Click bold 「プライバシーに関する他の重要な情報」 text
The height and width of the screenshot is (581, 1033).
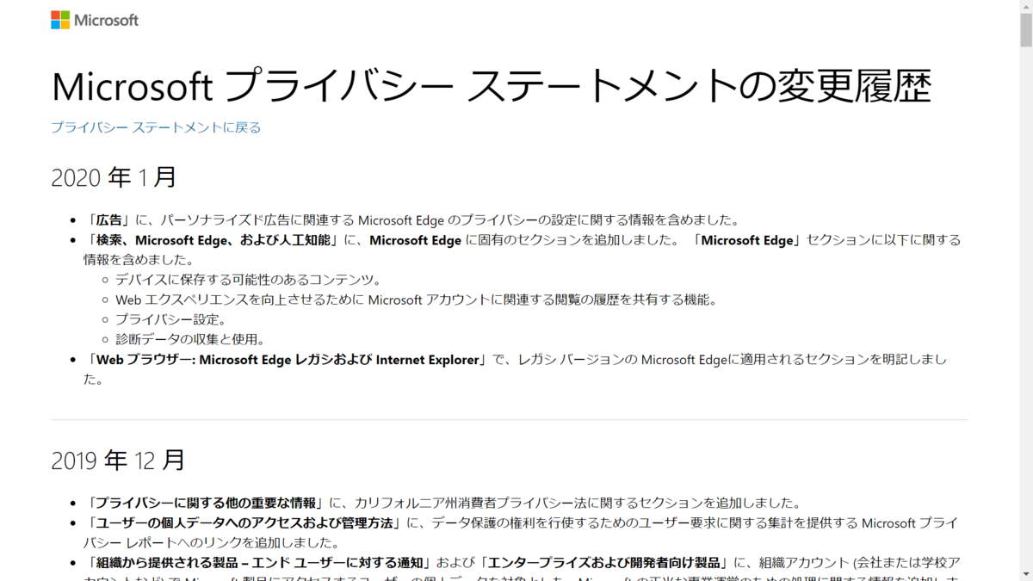point(206,503)
